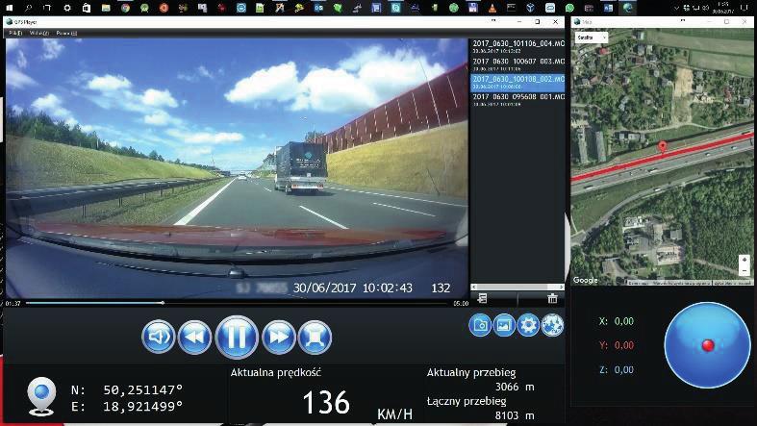Screen dimensions: 757x426
Task: Click the Y: 0,00 sensor reading
Action: [x=617, y=345]
